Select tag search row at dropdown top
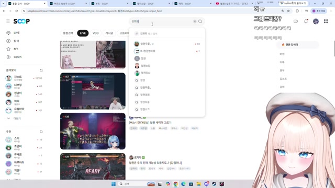Image resolution: width=335 pixels, height=188 pixels. (x=167, y=33)
